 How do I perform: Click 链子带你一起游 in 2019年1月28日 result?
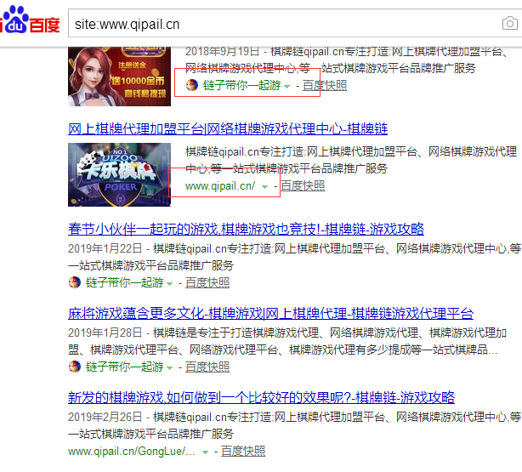tap(124, 367)
